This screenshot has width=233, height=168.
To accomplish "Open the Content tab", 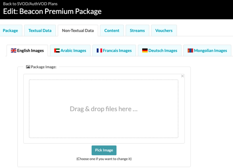I will 112,31.
